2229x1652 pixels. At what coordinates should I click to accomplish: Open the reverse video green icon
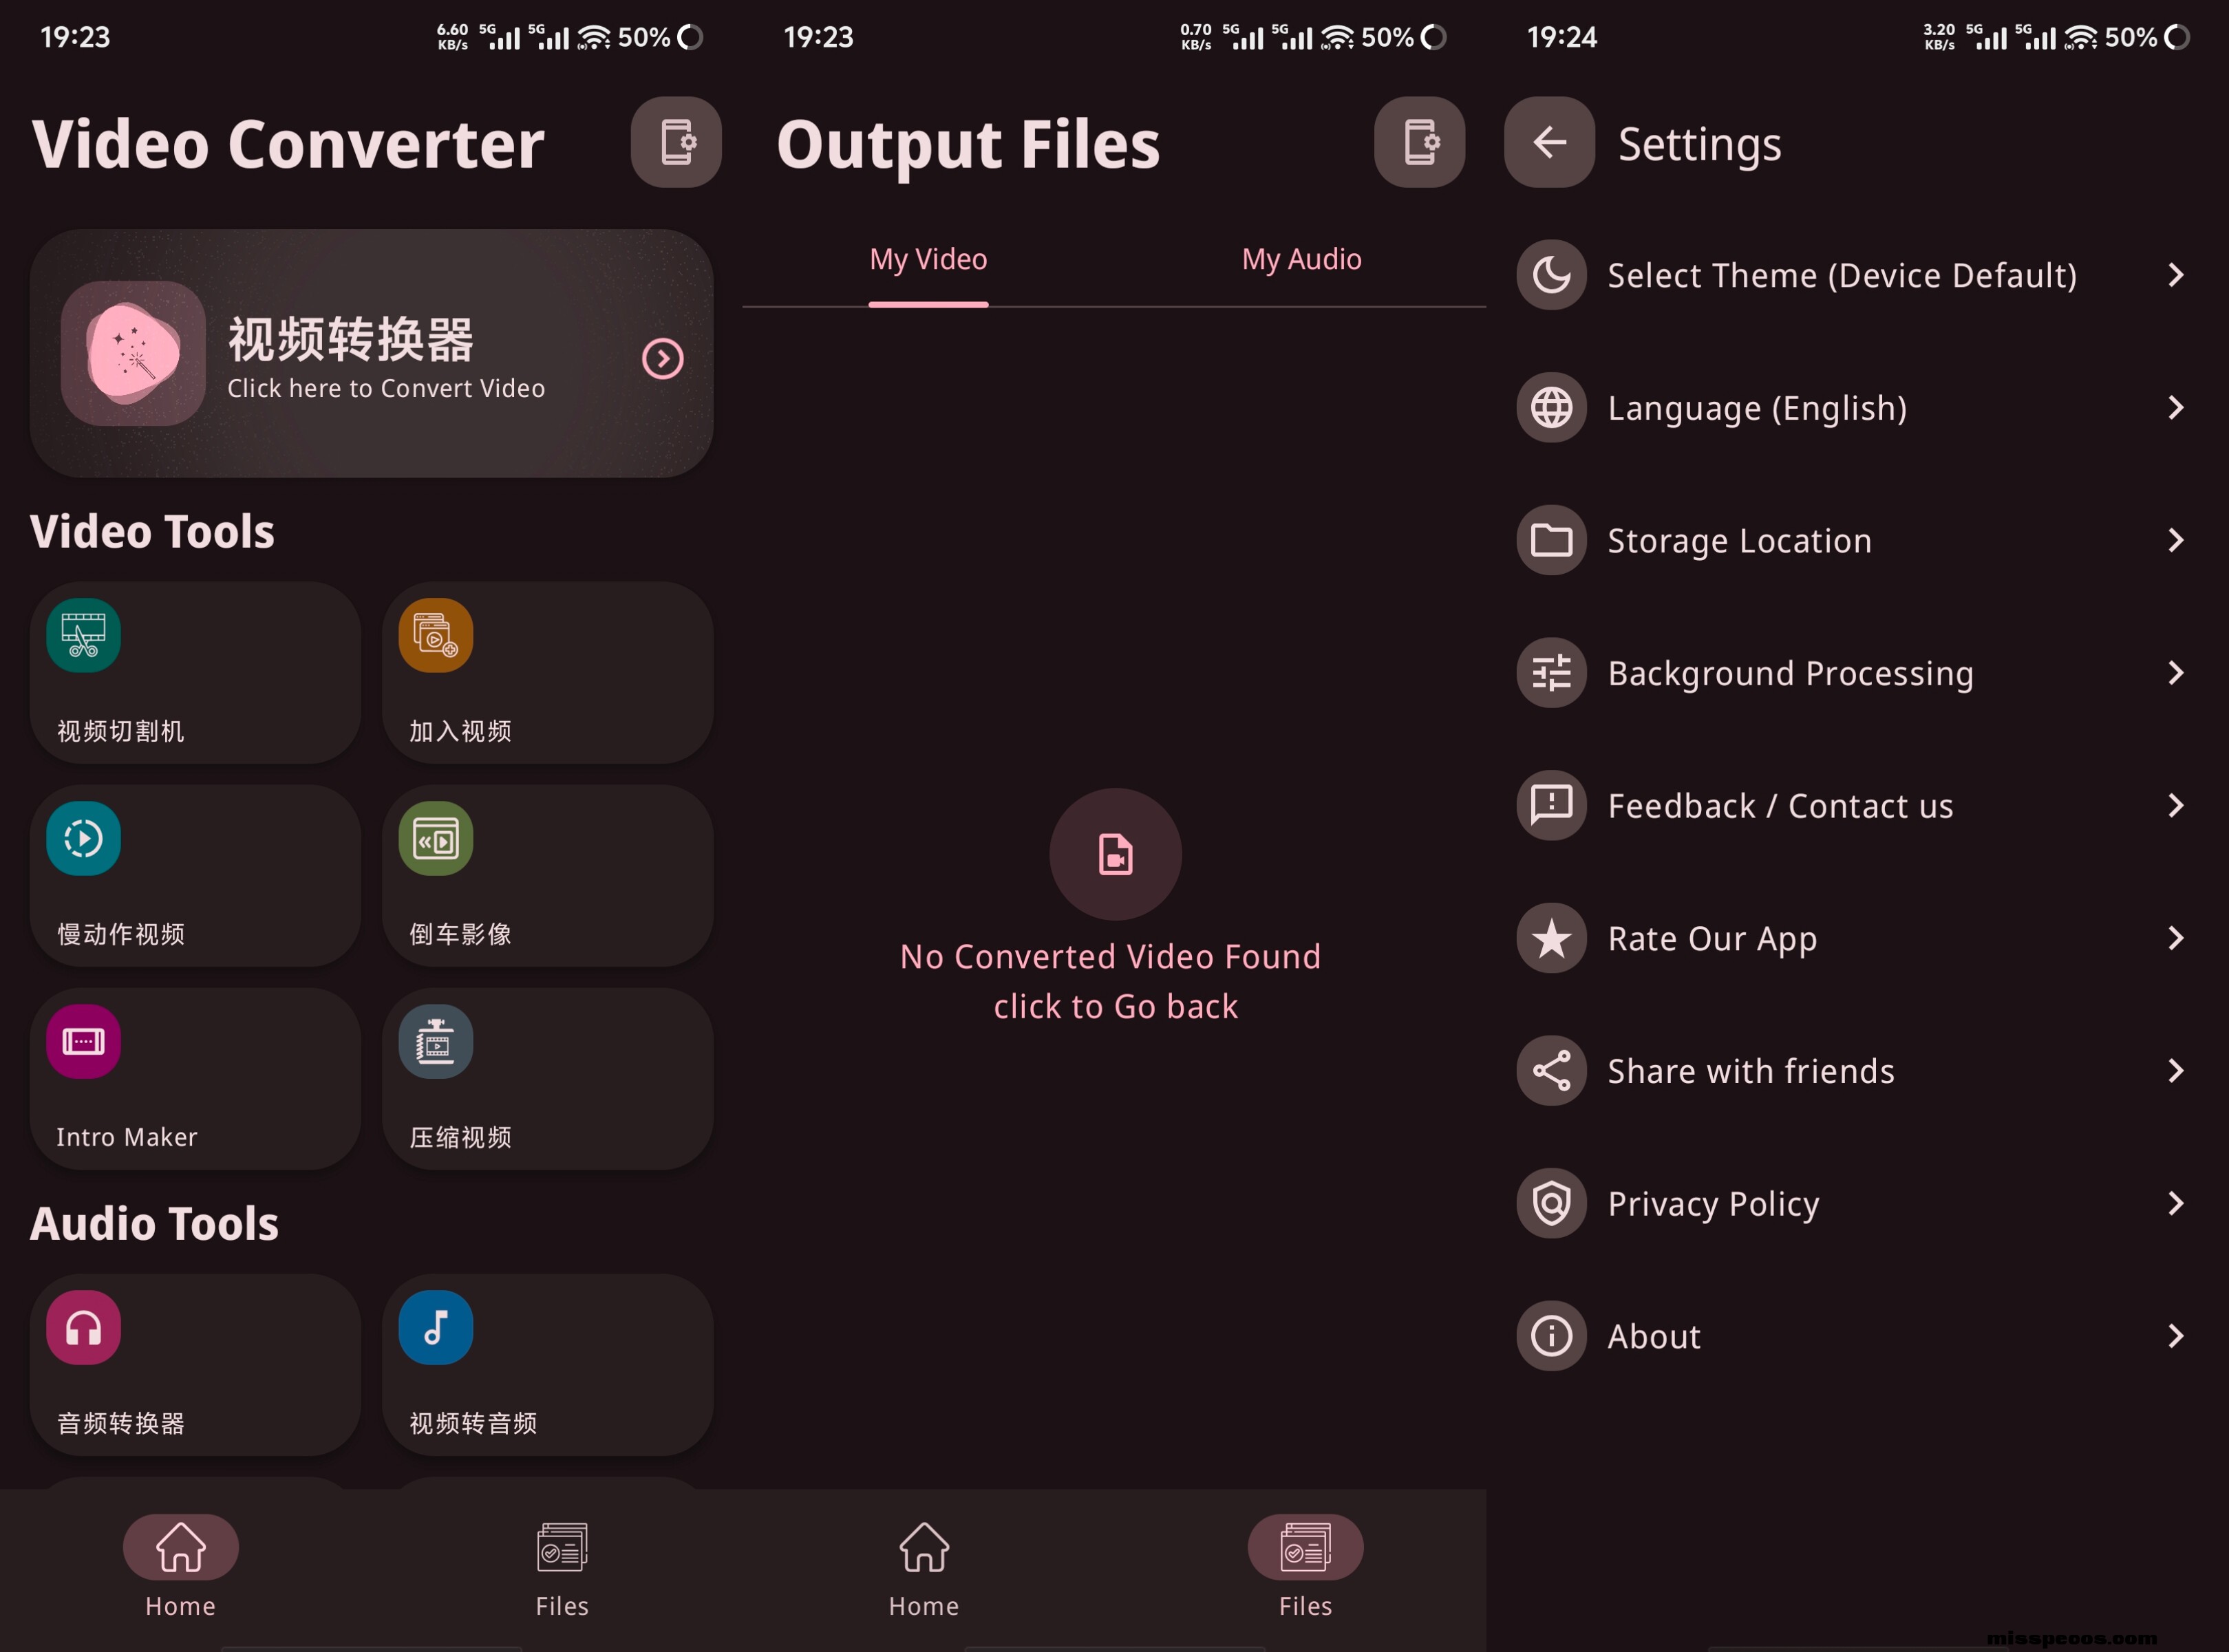[435, 839]
